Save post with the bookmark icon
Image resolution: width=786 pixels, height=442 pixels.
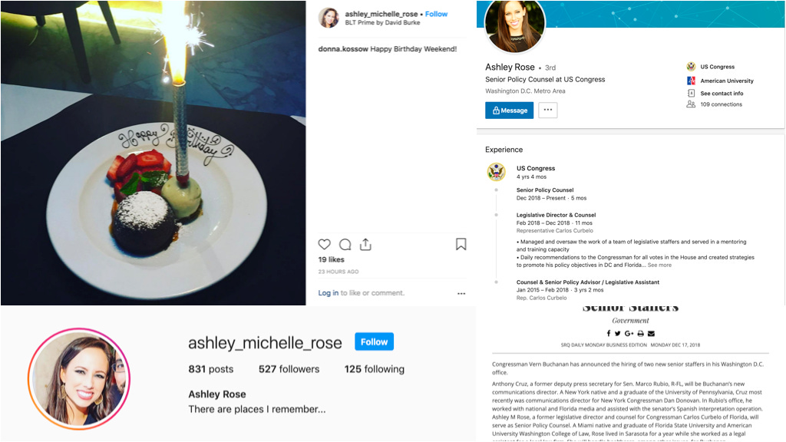[461, 244]
